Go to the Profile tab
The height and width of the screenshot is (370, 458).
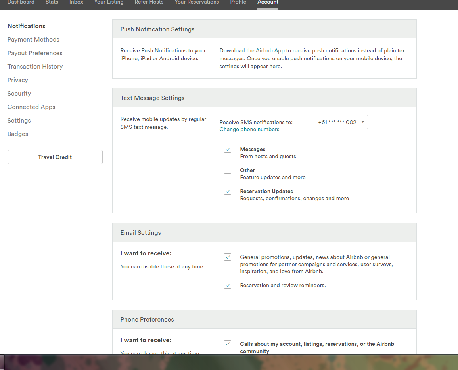(238, 2)
